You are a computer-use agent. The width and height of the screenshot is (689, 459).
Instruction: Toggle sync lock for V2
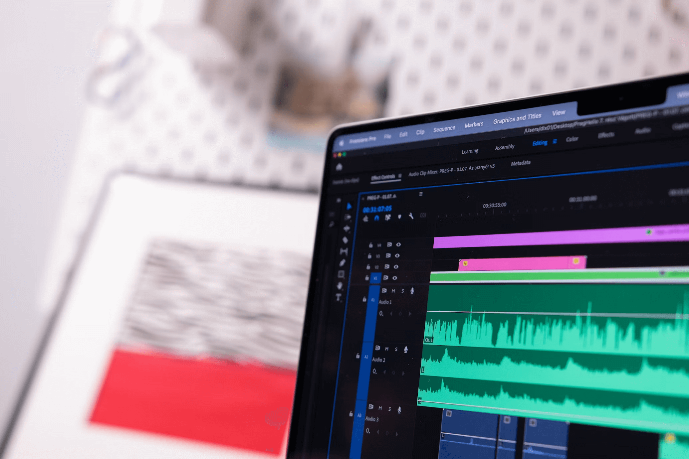[x=387, y=267]
